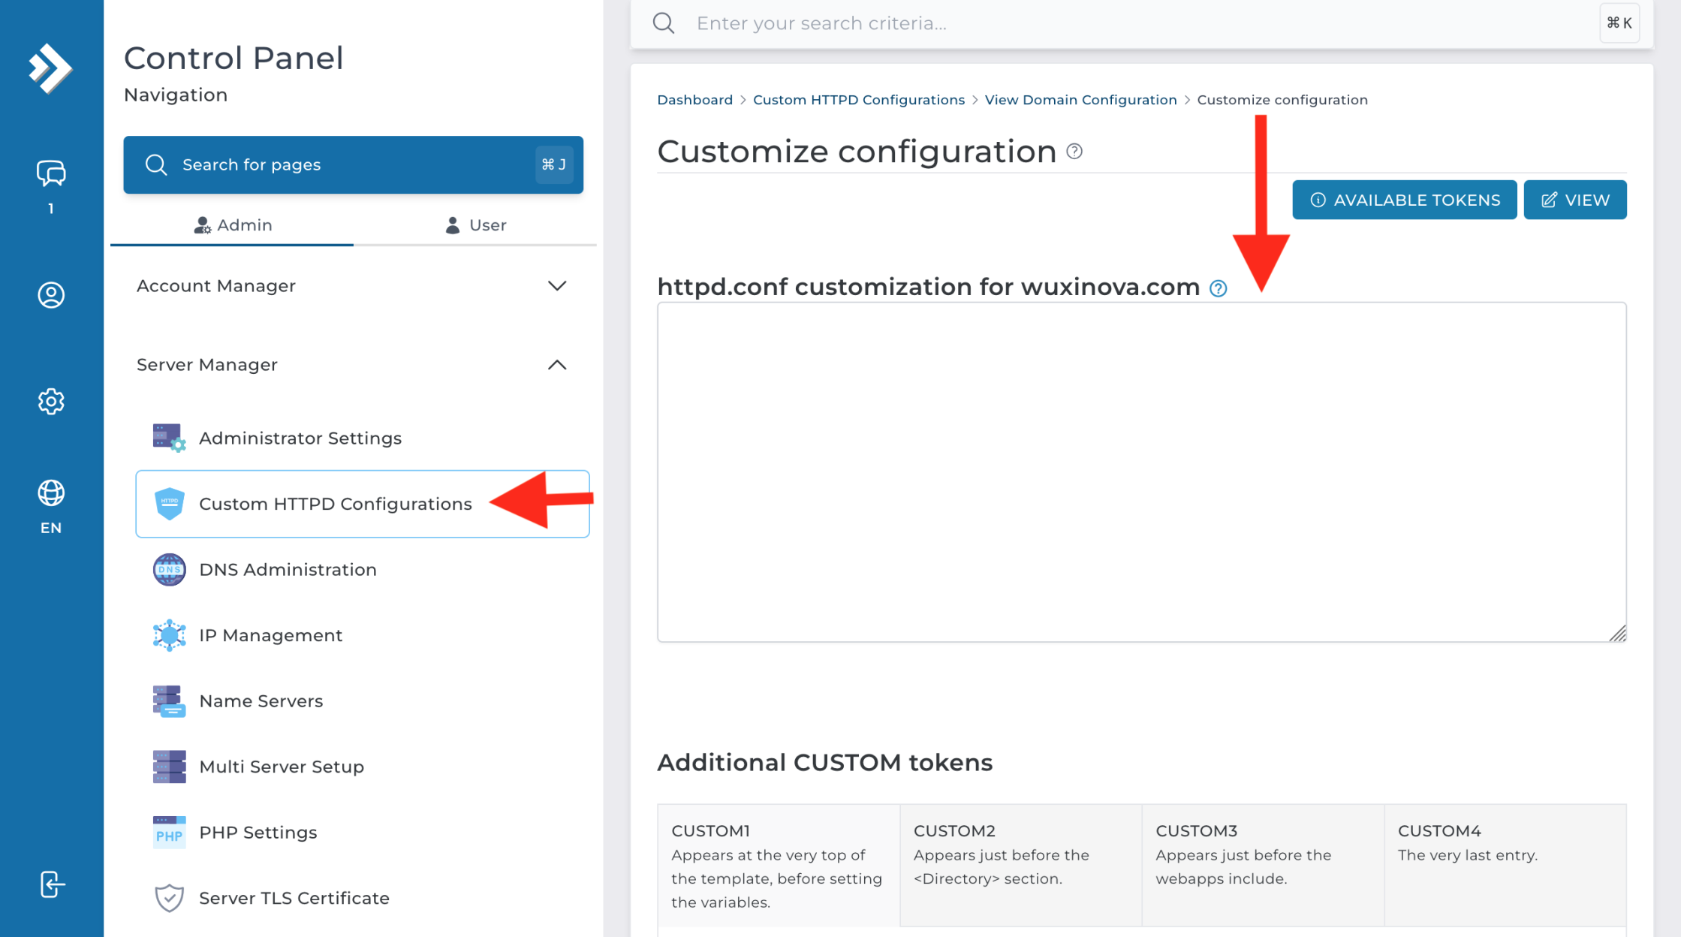Viewport: 1681px width, 937px height.
Task: Open the user profile icon
Action: click(x=51, y=295)
